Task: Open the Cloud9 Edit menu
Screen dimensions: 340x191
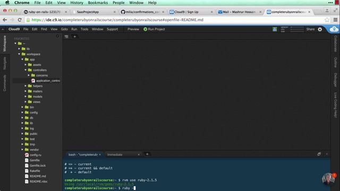Action: pyautogui.click(x=35, y=29)
